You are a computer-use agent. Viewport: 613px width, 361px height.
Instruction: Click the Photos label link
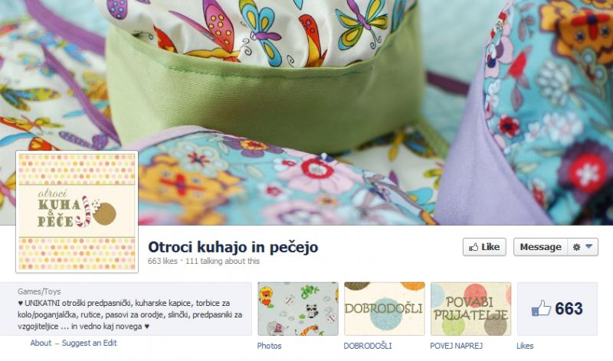coord(269,346)
